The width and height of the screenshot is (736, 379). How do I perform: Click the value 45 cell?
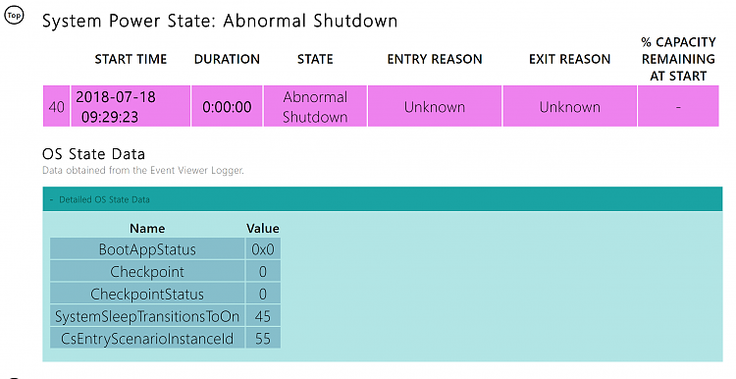pos(263,316)
